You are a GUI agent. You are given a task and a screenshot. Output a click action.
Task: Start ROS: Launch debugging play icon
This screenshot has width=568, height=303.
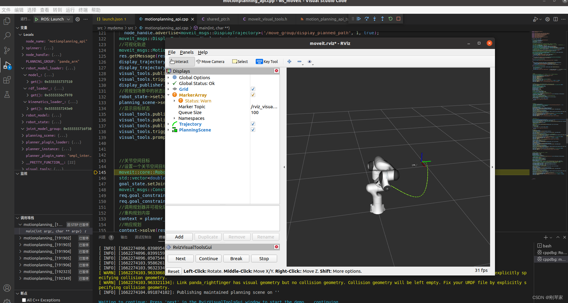[x=37, y=19]
